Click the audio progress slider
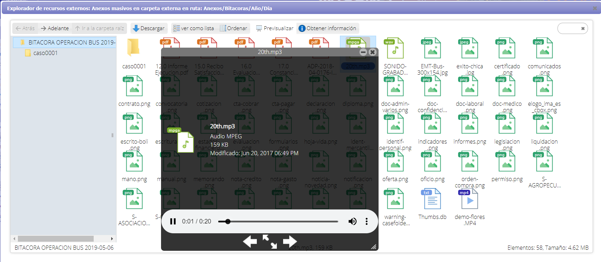 [278, 221]
